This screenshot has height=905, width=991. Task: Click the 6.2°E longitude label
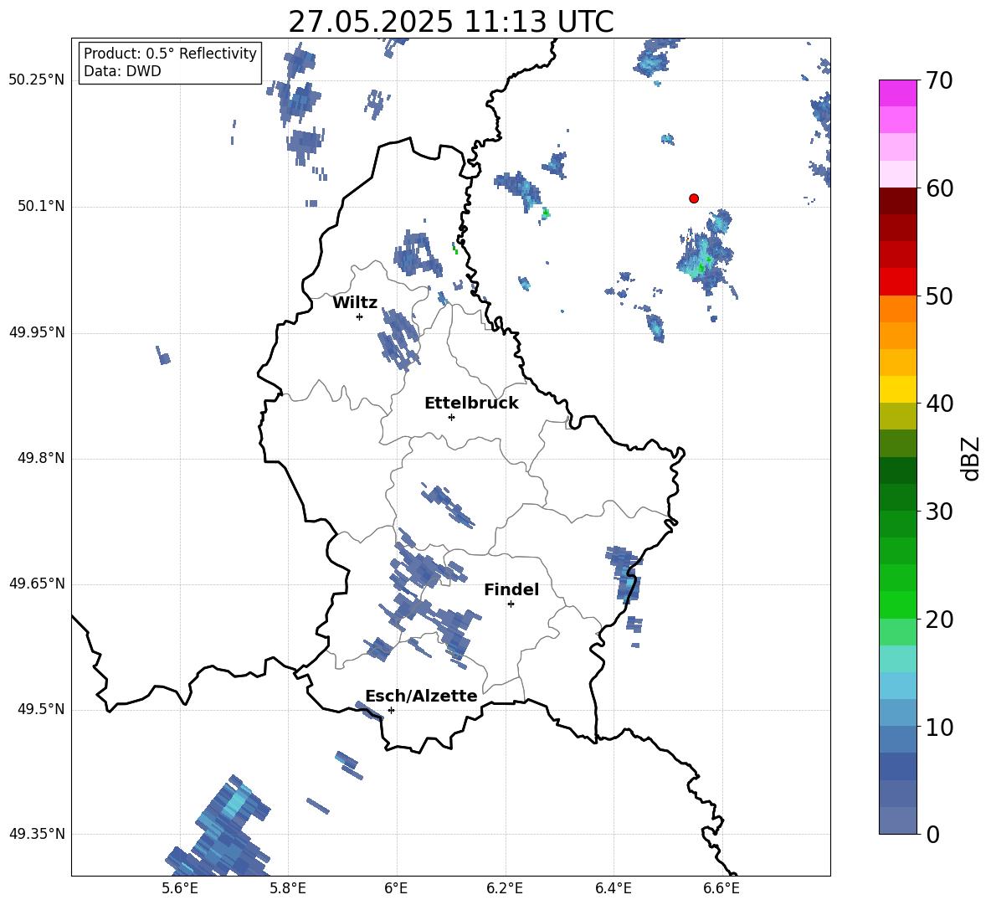coord(505,888)
